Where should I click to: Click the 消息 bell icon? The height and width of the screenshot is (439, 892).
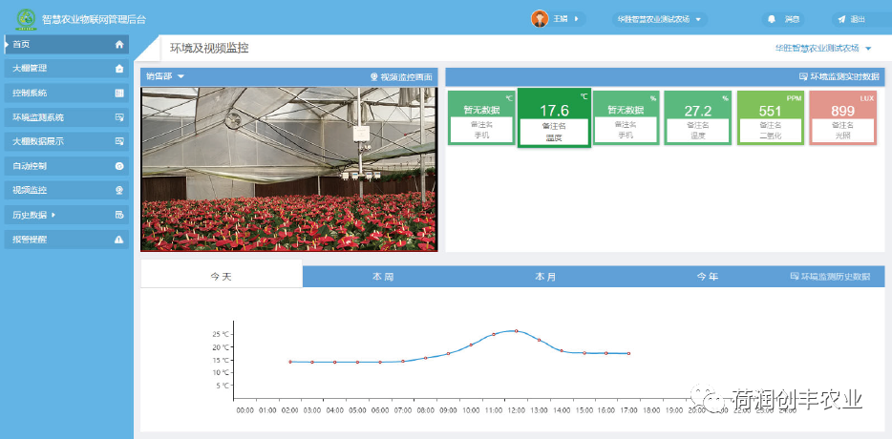point(772,19)
